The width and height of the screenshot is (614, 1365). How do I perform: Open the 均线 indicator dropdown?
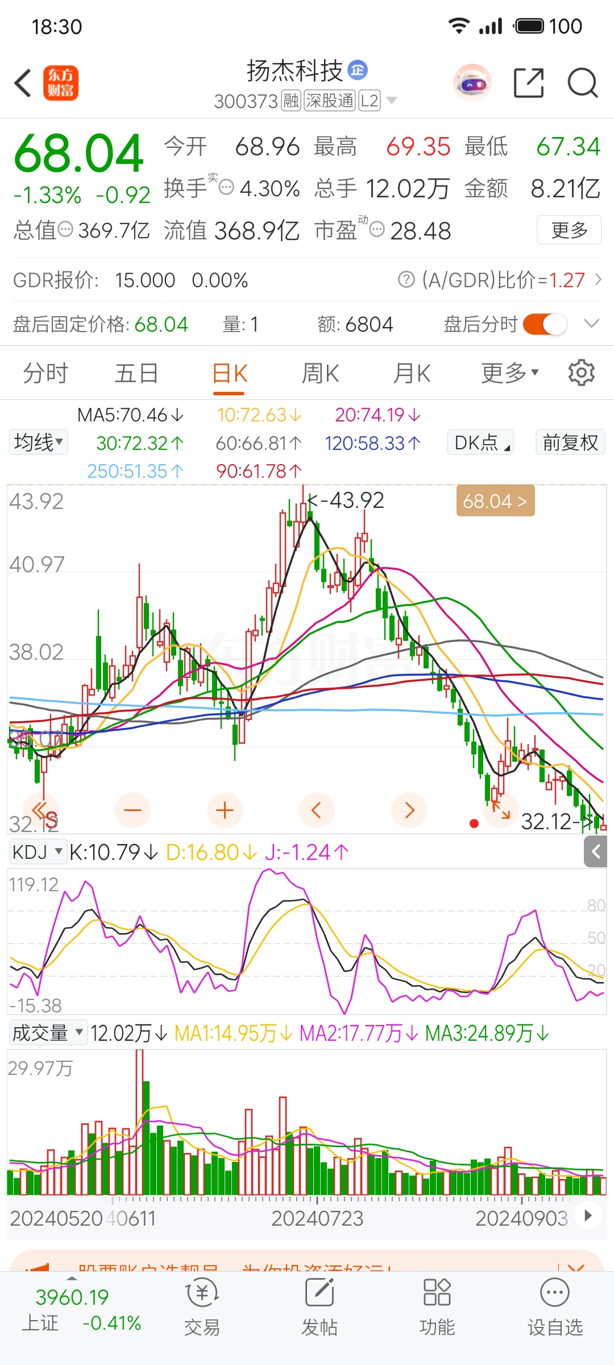(x=39, y=442)
